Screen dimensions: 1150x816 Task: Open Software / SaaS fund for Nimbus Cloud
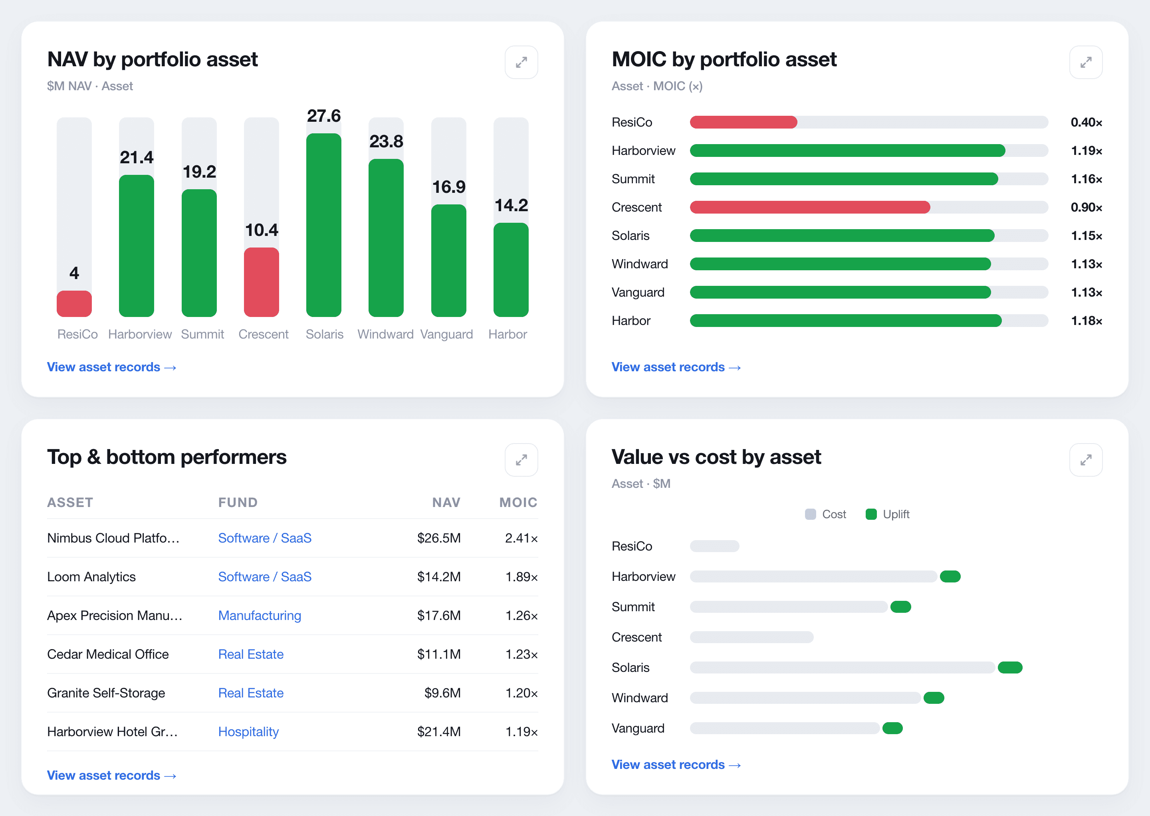(x=265, y=538)
